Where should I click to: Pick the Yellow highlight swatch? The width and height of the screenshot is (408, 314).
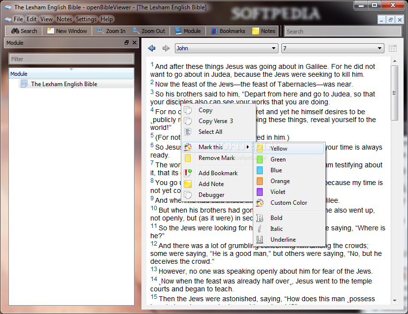tap(259, 149)
